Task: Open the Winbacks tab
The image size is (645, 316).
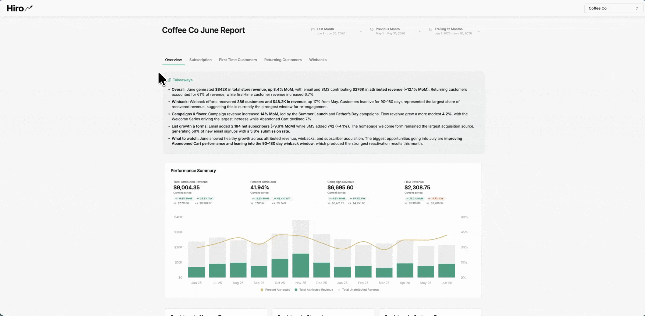Action: (x=318, y=60)
